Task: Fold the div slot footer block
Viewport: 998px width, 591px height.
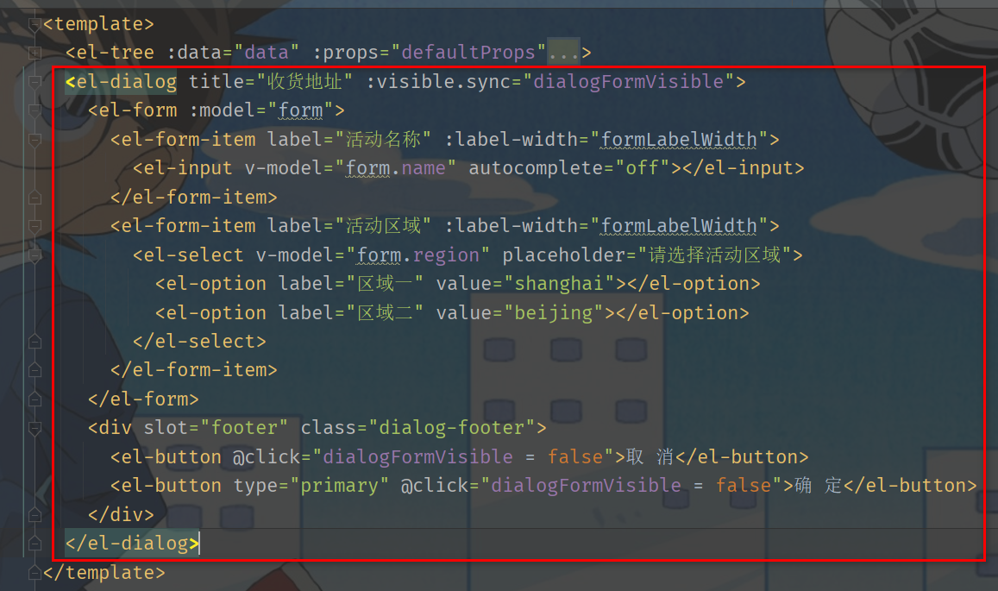Action: tap(35, 428)
